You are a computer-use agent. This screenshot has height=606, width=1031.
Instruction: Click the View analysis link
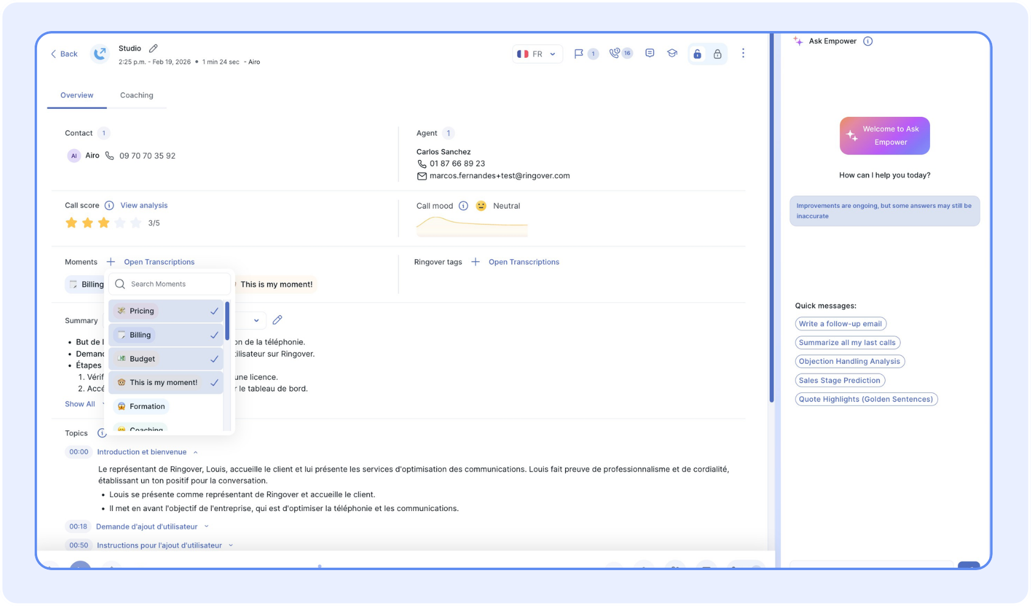(144, 206)
